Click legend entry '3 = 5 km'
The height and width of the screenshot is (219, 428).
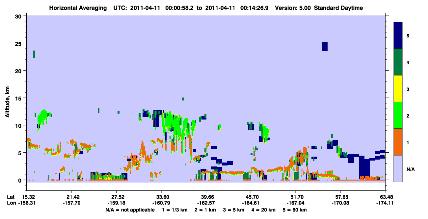[234, 210]
